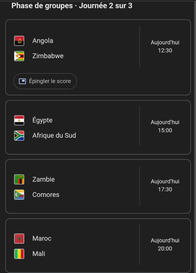Select the Mali team name
The image size is (196, 273).
[39, 254]
